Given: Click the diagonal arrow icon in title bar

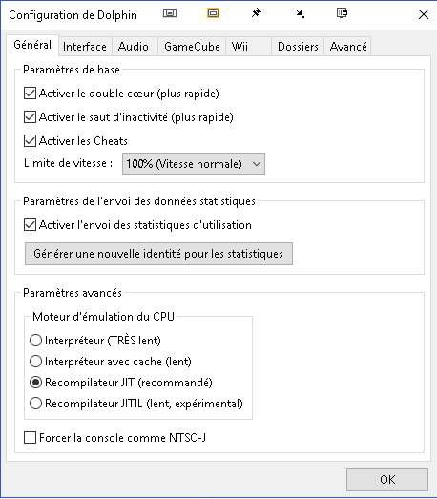Looking at the screenshot, I should (x=300, y=13).
